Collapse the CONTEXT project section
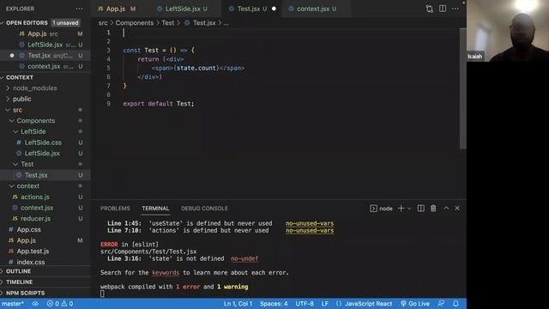This screenshot has width=549, height=309. pos(20,77)
